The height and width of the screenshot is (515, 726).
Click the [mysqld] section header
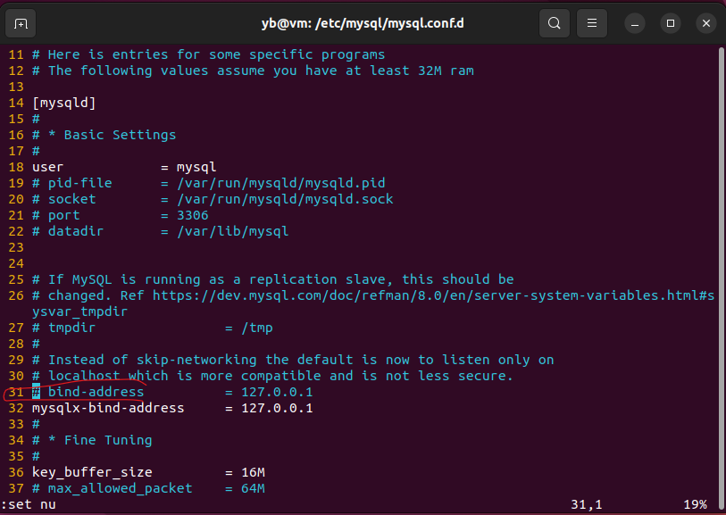64,103
